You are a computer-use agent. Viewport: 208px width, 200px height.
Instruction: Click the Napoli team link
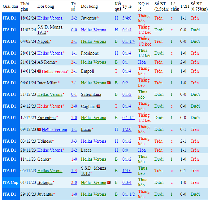coord(43,42)
